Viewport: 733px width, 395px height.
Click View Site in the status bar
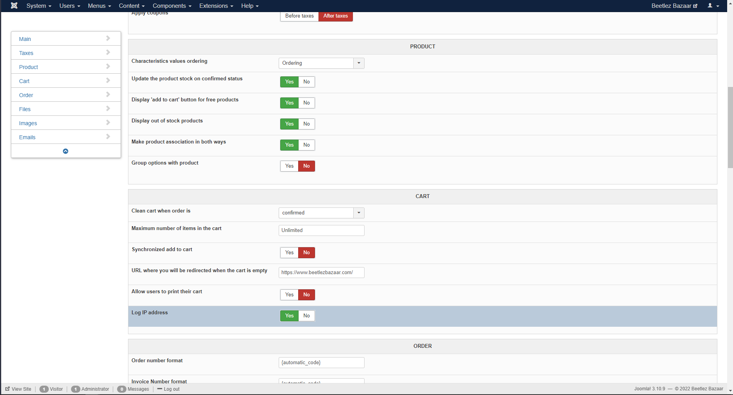(x=18, y=389)
